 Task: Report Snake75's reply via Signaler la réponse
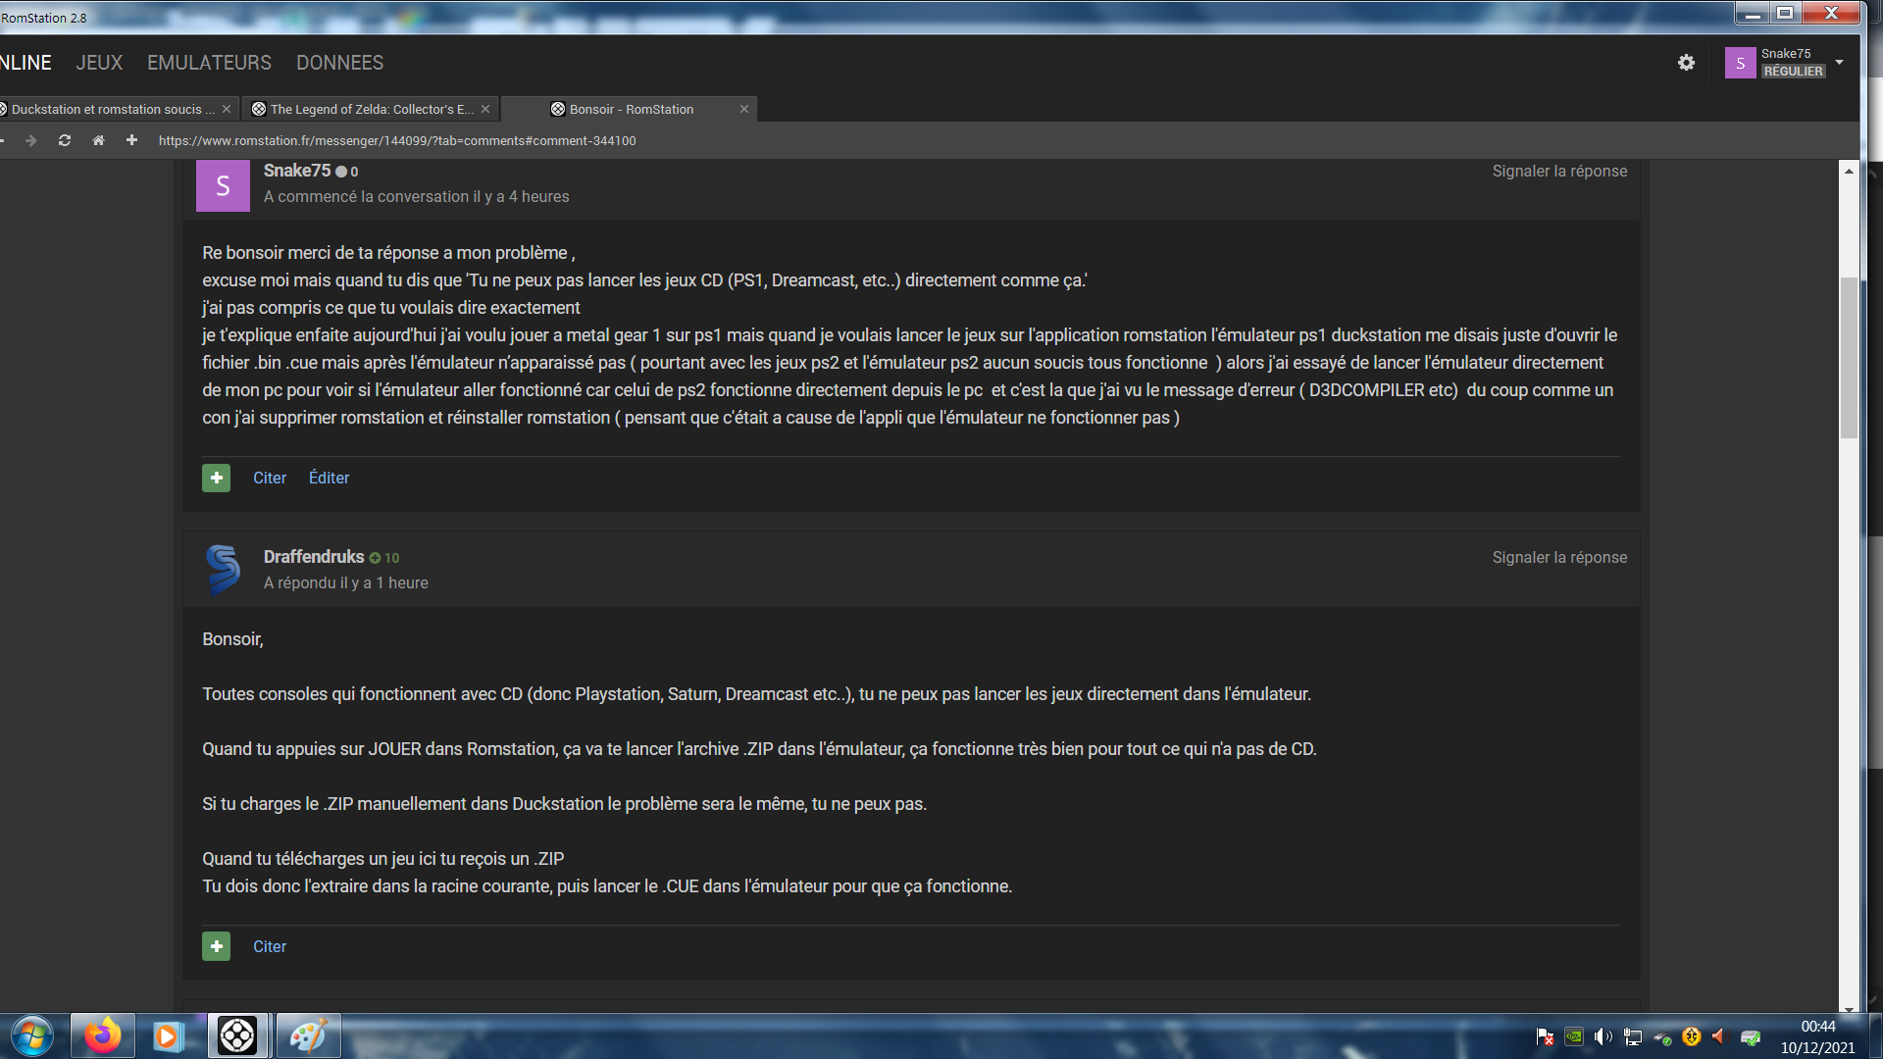(x=1559, y=171)
